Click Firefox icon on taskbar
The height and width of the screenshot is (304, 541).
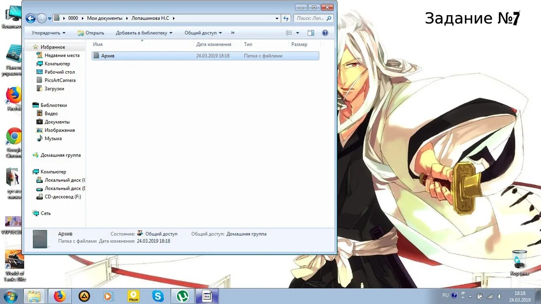(60, 296)
